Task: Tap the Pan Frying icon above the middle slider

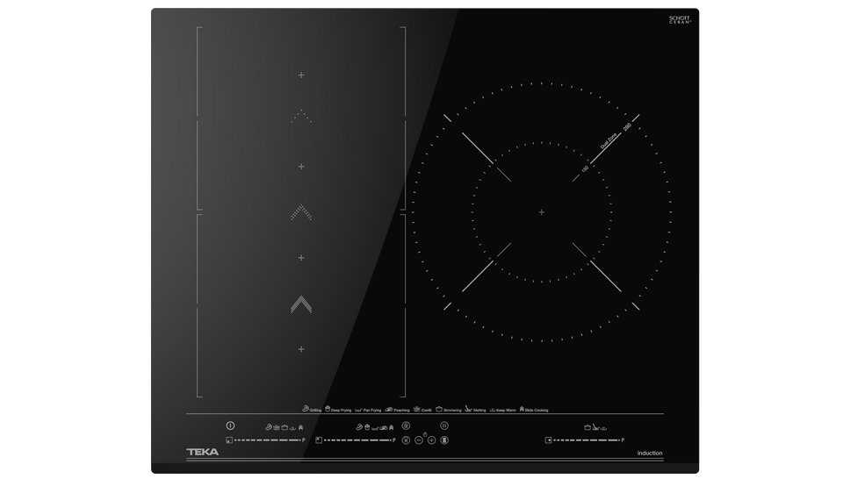Action: pyautogui.click(x=375, y=429)
